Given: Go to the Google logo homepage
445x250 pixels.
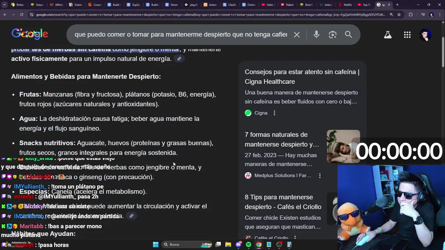Looking at the screenshot, I should pos(30,34).
